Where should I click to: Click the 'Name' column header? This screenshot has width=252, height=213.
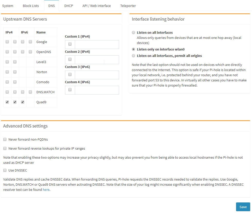[x=41, y=32]
